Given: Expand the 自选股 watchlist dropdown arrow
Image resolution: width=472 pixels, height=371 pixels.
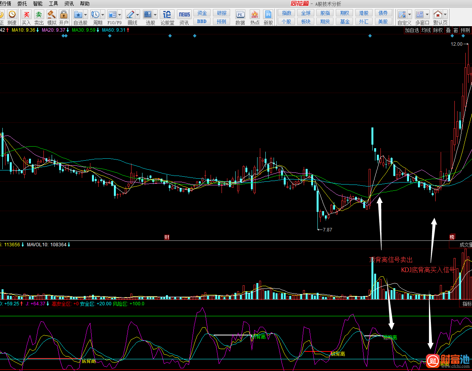Looking at the screenshot, I should click(85, 15).
